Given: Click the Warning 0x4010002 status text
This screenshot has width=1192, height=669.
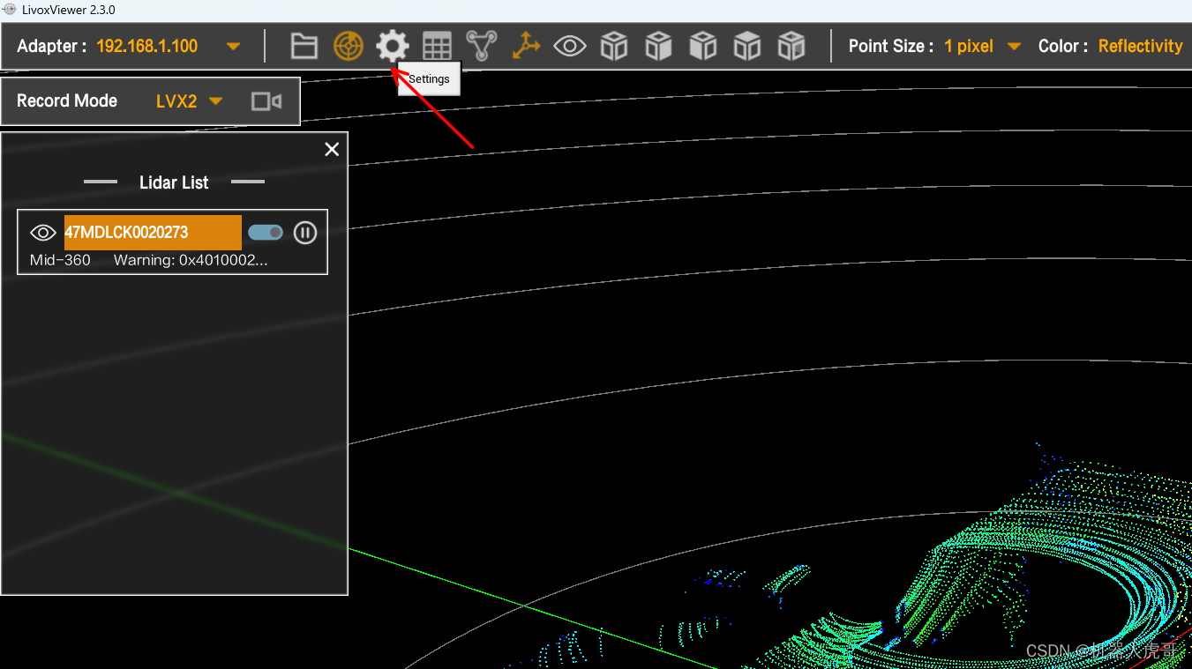Looking at the screenshot, I should tap(190, 260).
